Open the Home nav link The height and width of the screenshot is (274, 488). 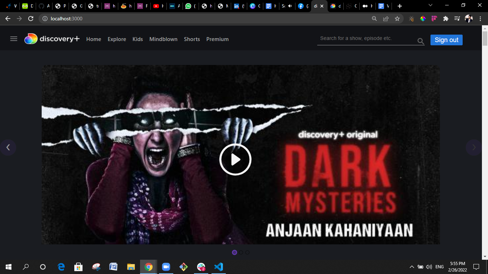tap(94, 39)
